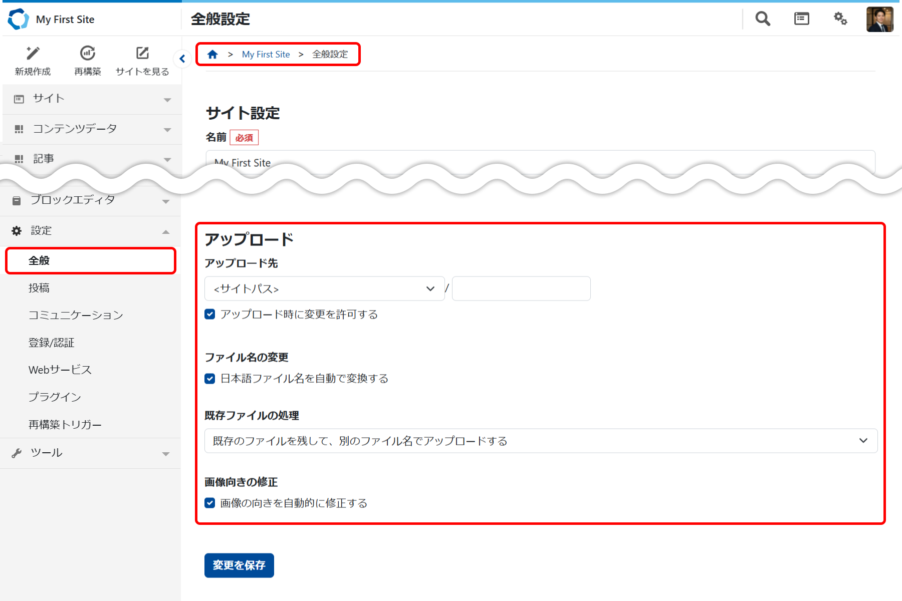Open the 既存ファイルの処理 dropdown
The height and width of the screenshot is (601, 902).
coord(540,441)
